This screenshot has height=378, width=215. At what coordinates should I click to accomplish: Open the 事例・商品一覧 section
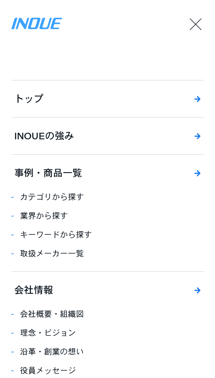coord(48,173)
